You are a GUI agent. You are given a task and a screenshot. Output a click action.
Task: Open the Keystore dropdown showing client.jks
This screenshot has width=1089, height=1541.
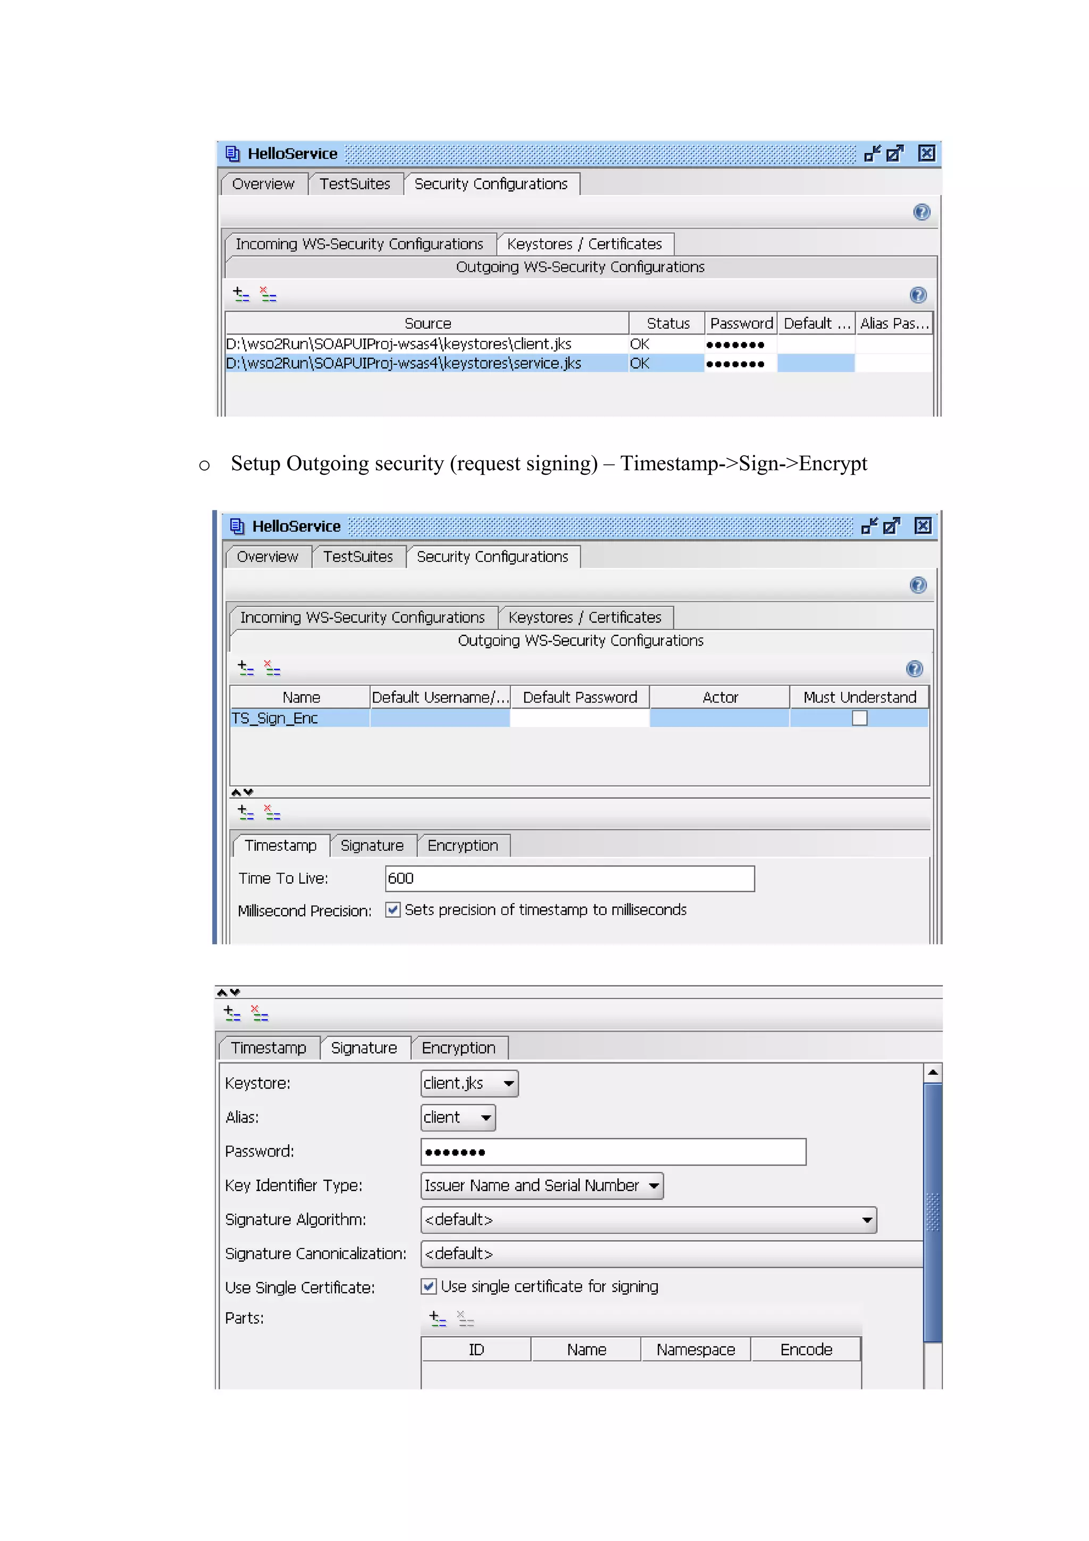(470, 1083)
